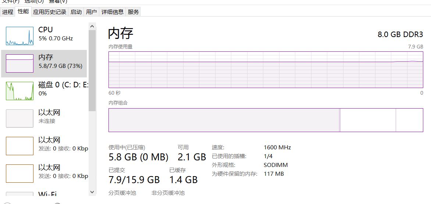Viewport: 431px width, 204px height.
Task: Select the 性能 tab
Action: pos(23,11)
